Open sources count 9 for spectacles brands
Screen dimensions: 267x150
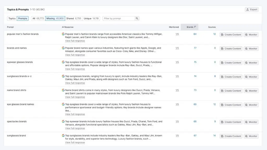coord(215,121)
